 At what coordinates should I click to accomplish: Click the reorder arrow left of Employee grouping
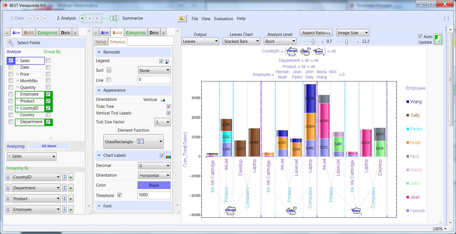[x=8, y=209]
